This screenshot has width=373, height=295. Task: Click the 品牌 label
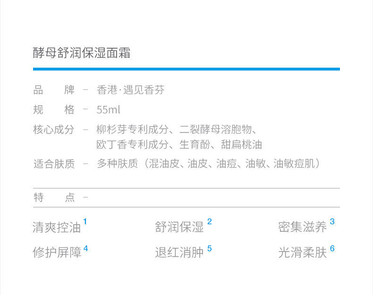[54, 90]
